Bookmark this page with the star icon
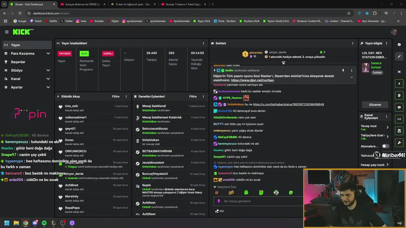This screenshot has width=406, height=228. 349,13
